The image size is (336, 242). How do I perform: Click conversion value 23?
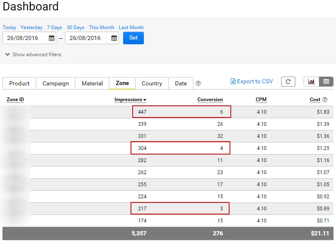(220, 172)
